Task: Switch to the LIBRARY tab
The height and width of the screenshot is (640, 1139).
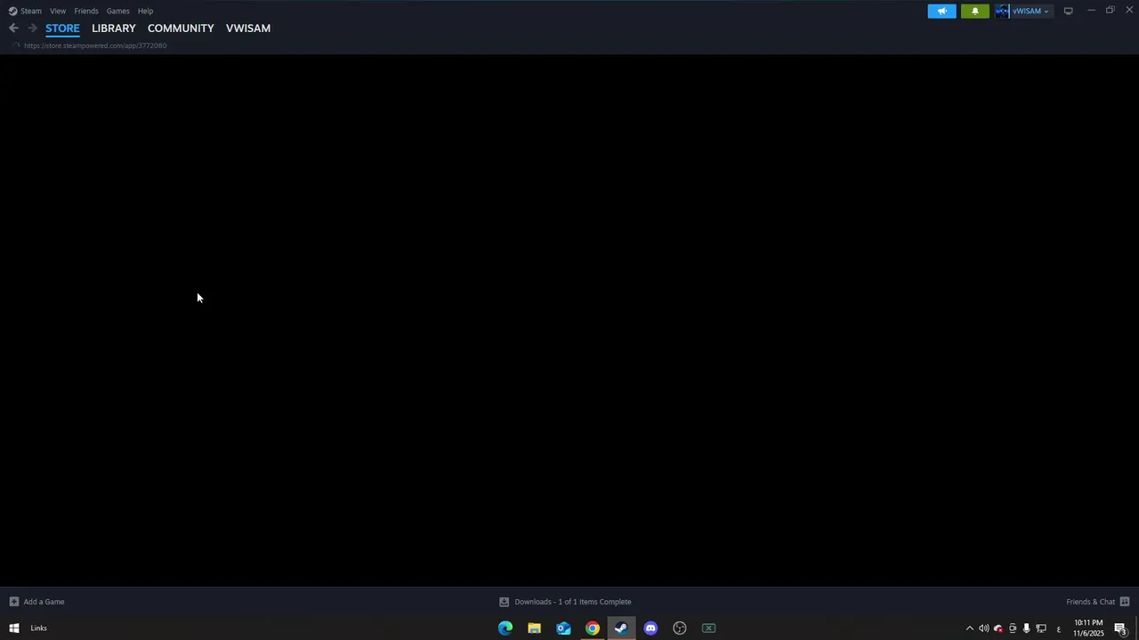Action: point(114,28)
